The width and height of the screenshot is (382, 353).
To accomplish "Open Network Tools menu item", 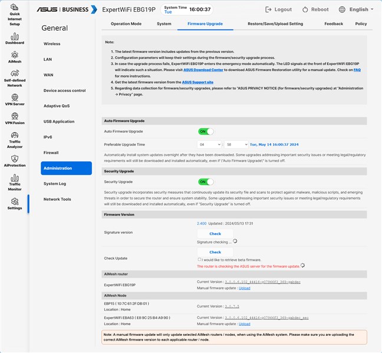I will [x=57, y=199].
